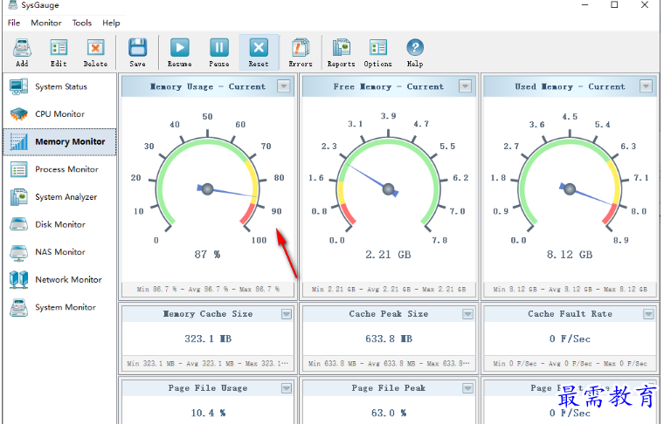Open the Monitor menu
Screen dimensions: 664x424
pos(46,23)
